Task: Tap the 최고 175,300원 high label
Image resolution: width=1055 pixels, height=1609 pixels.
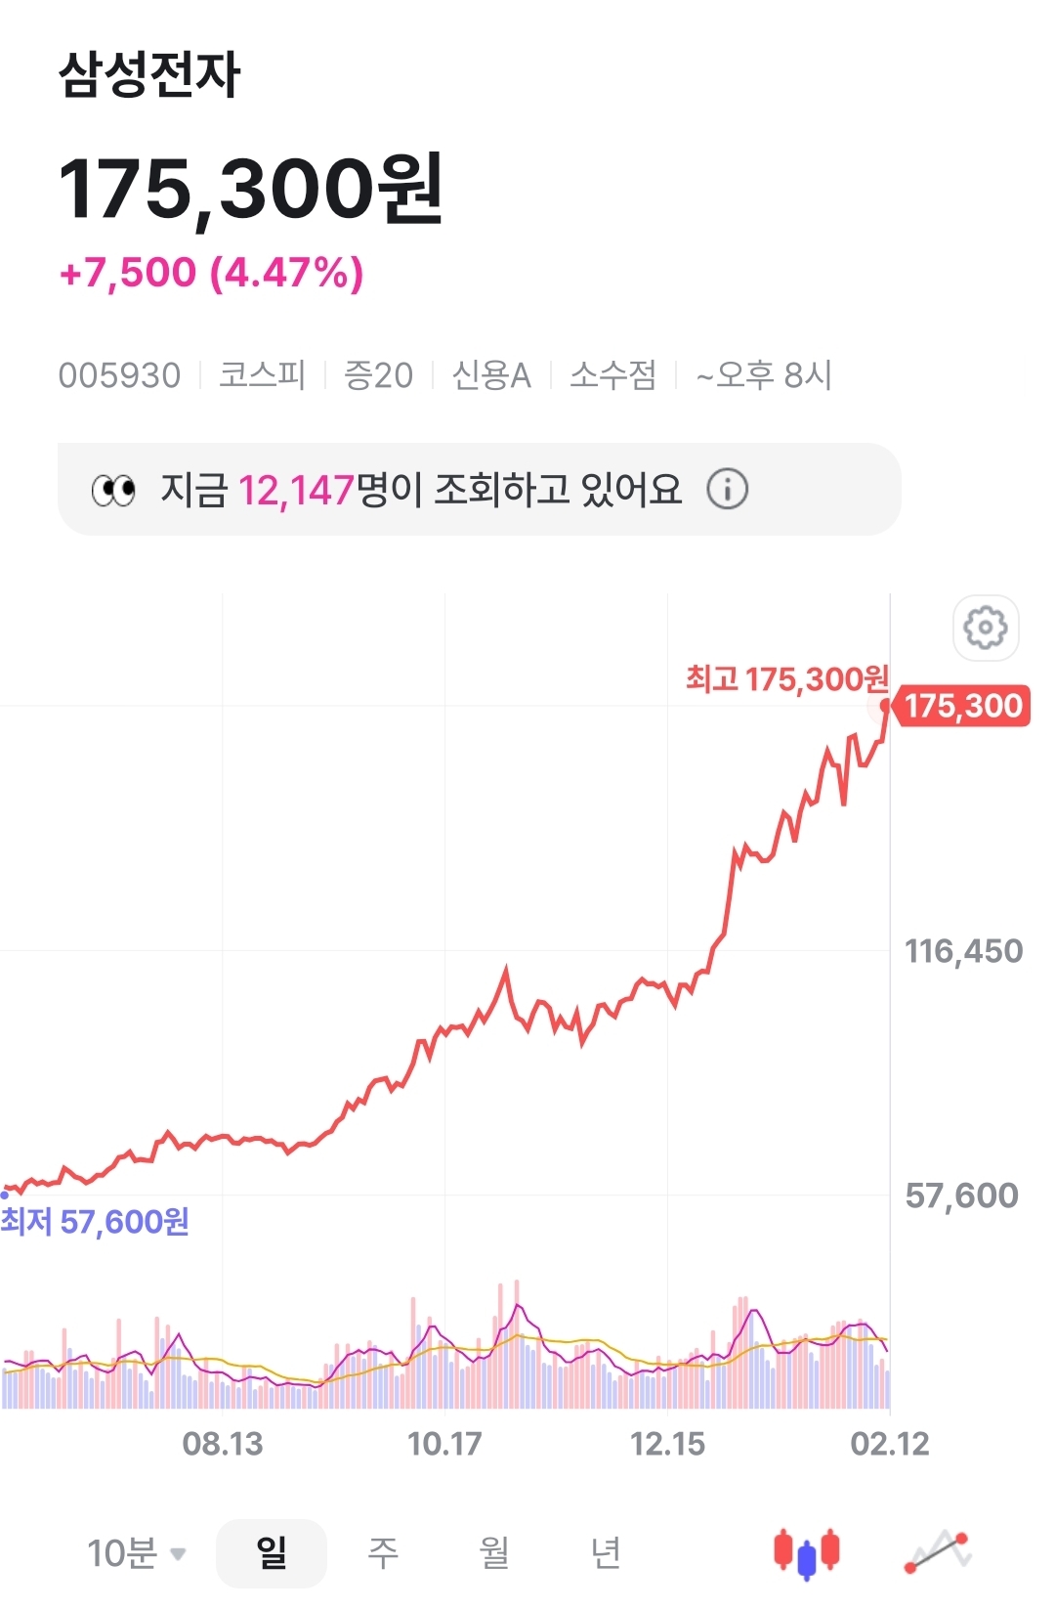Action: pyautogui.click(x=786, y=678)
